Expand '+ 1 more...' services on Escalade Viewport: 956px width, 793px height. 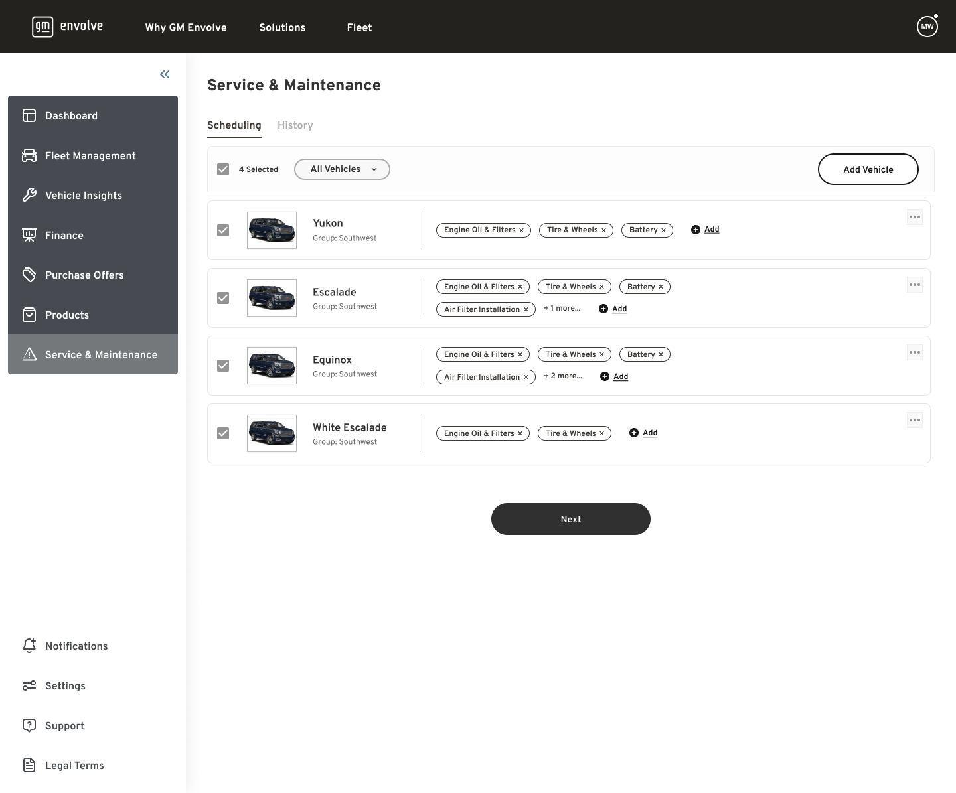562,308
